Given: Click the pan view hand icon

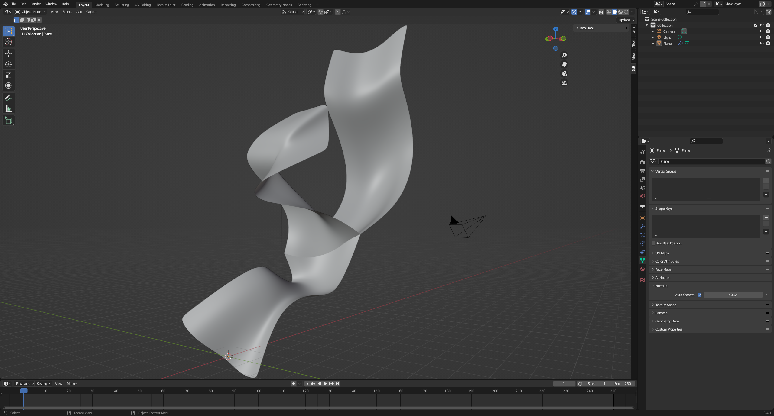Looking at the screenshot, I should coord(564,64).
